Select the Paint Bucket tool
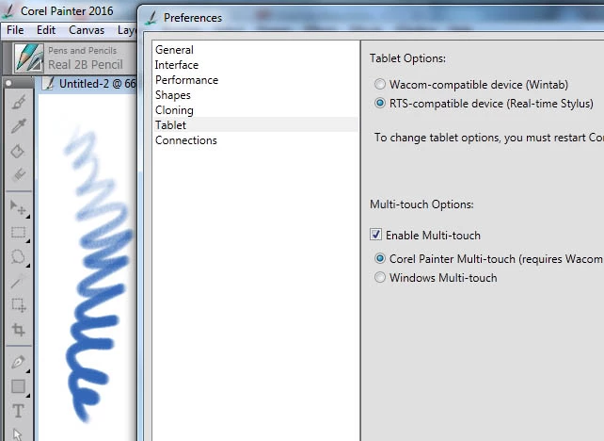The height and width of the screenshot is (441, 604). tap(18, 151)
